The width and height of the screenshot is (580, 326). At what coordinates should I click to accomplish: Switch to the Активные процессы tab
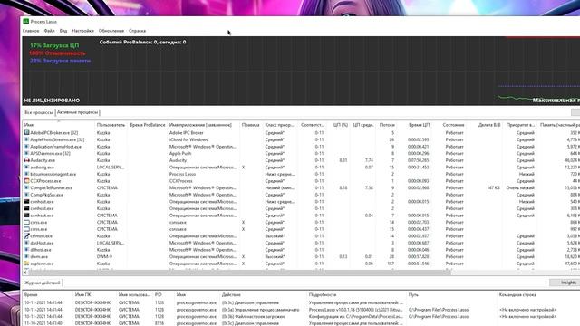pyautogui.click(x=77, y=112)
